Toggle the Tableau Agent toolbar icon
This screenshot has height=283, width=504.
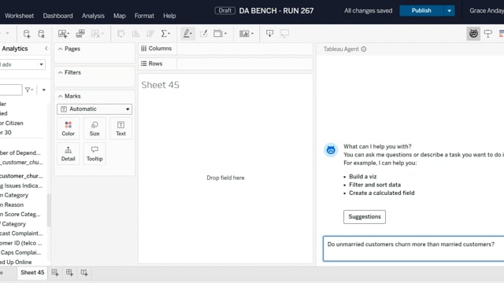point(473,34)
